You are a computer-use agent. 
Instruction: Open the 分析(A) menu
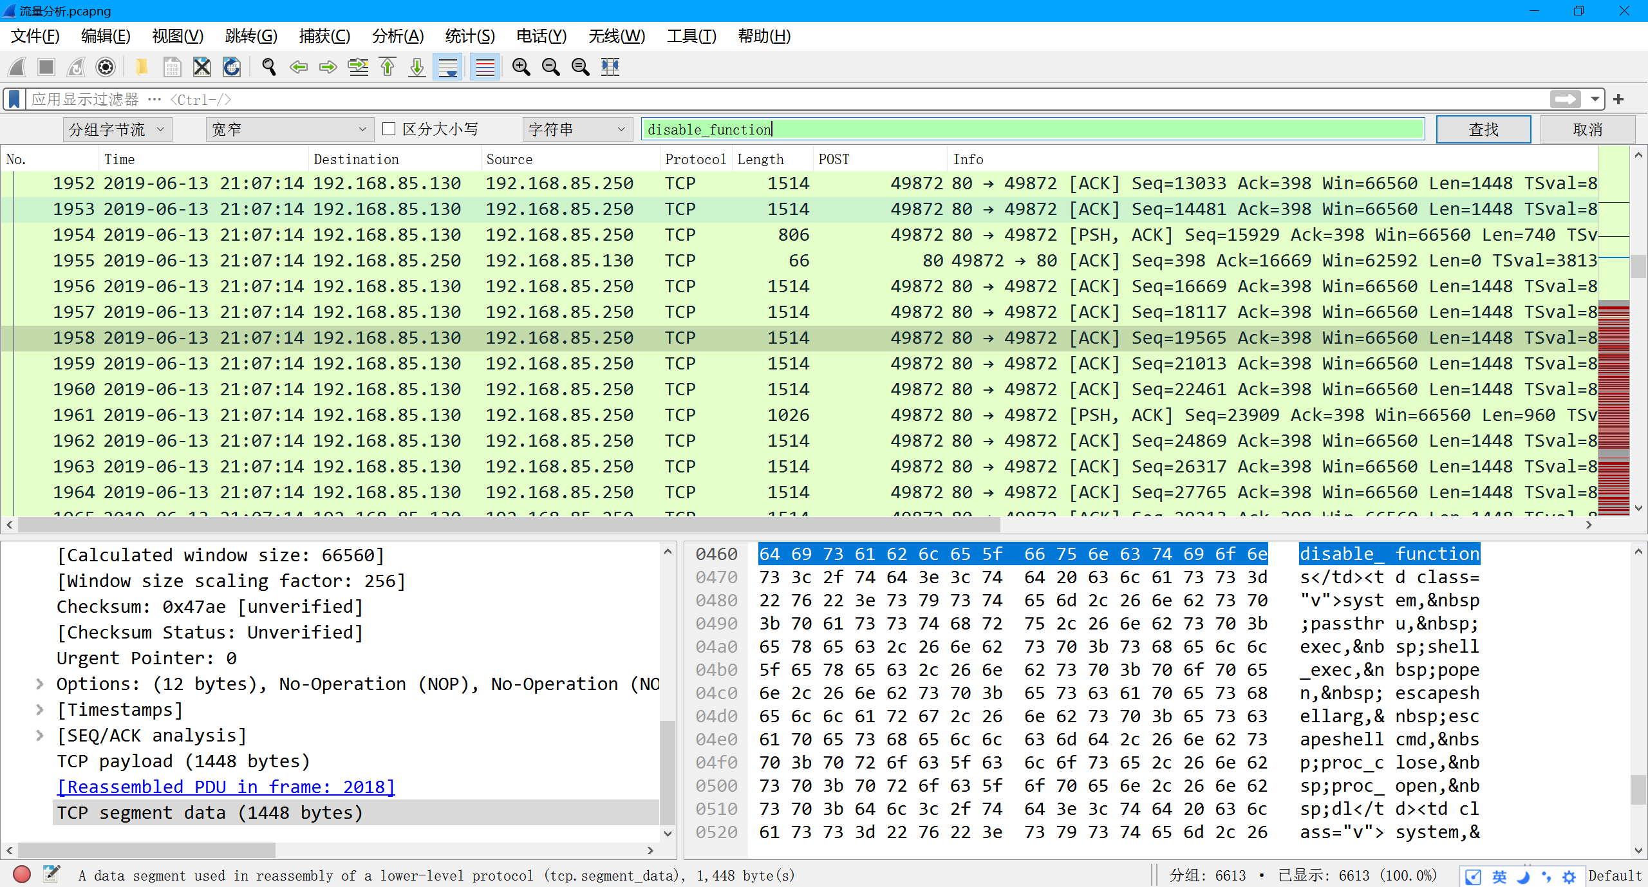pos(398,36)
